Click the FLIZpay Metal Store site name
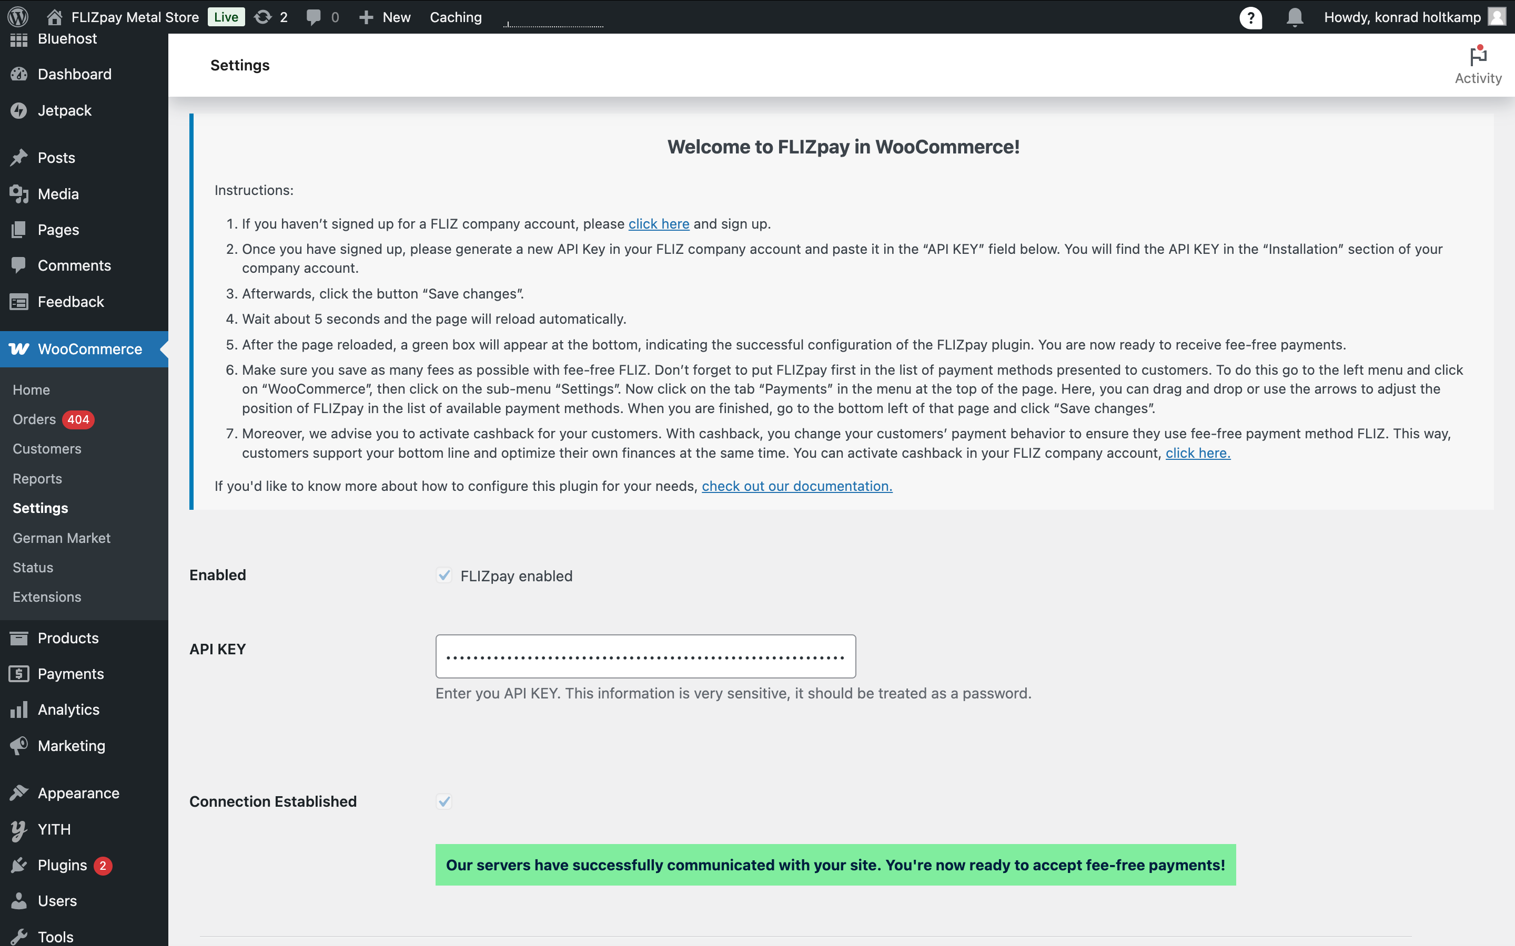The image size is (1515, 946). click(135, 17)
